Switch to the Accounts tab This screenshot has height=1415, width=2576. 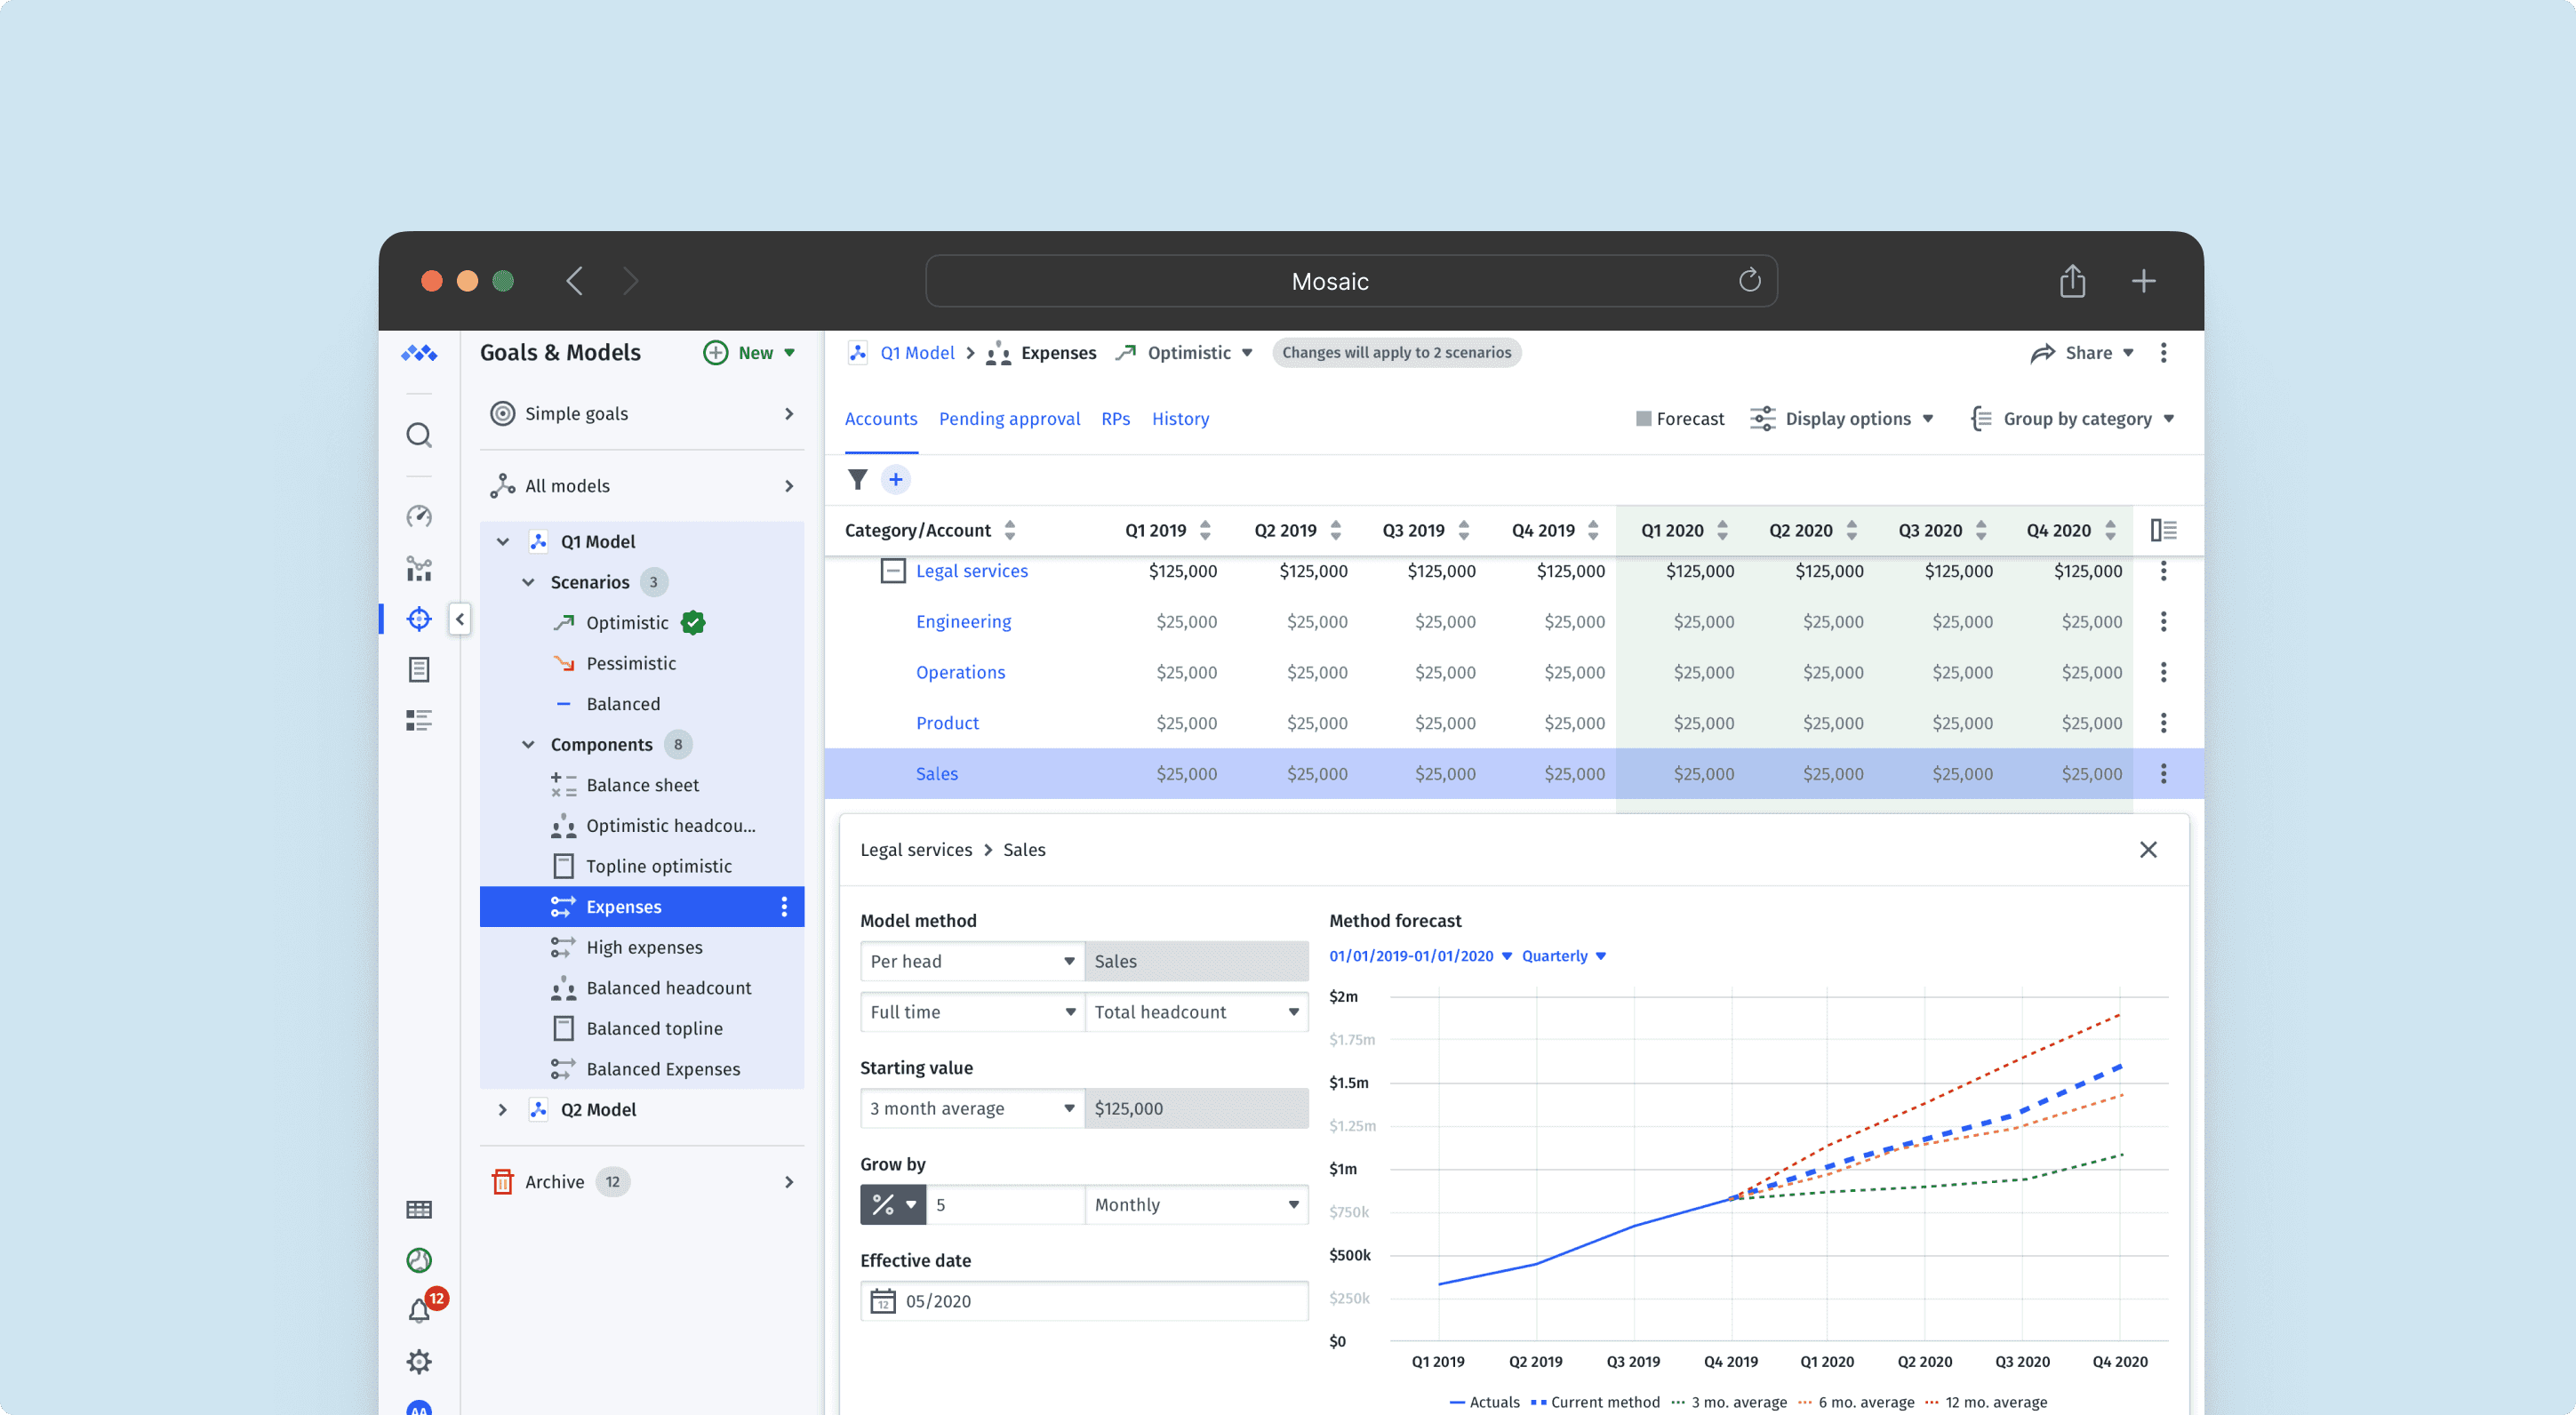pos(880,419)
